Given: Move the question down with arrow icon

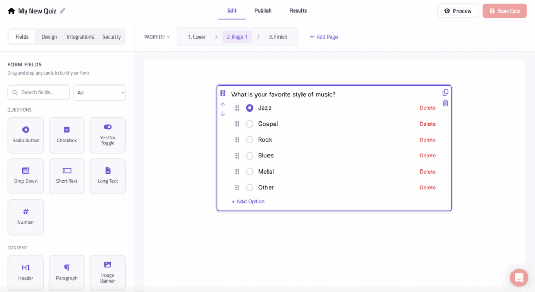Looking at the screenshot, I should pos(223,114).
